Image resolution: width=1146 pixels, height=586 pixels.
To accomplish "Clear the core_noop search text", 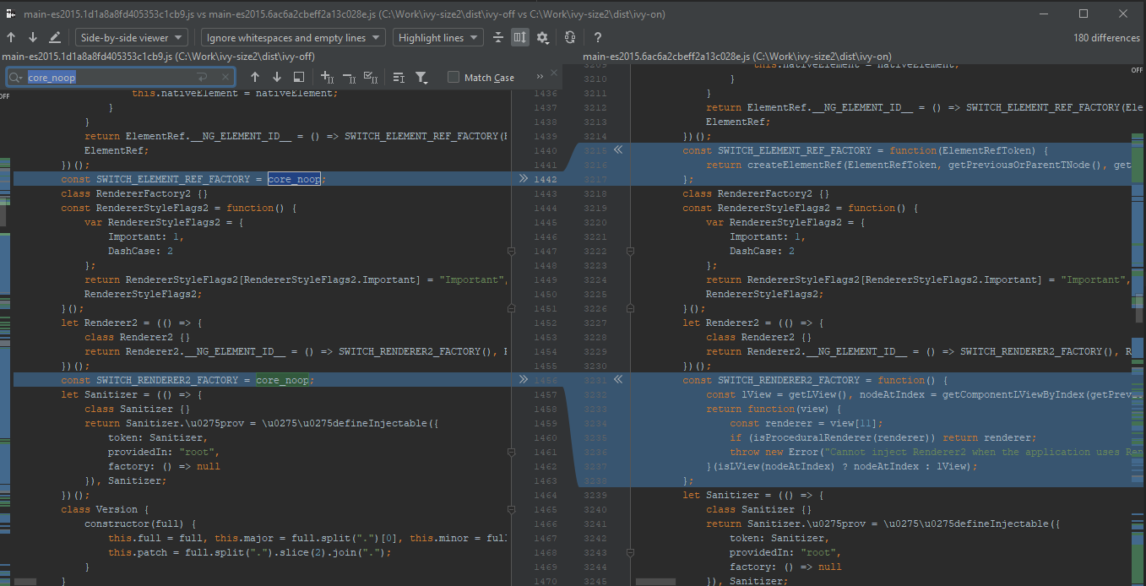I will [x=225, y=77].
